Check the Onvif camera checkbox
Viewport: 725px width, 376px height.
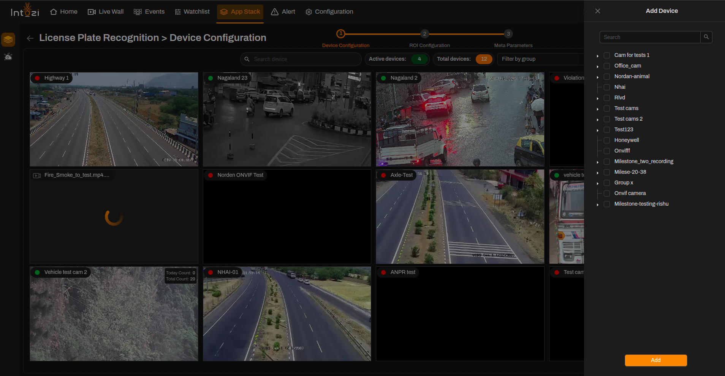coord(607,194)
